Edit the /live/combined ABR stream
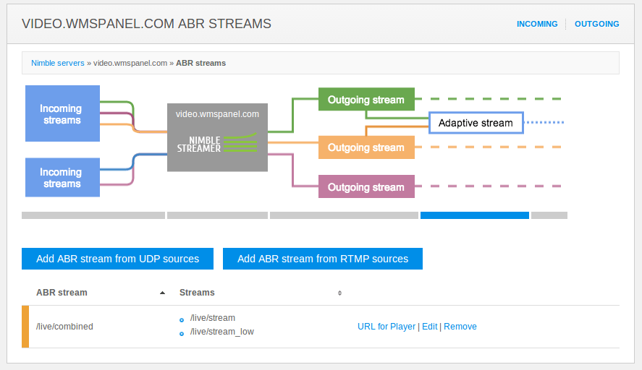Image resolution: width=642 pixels, height=370 pixels. coord(429,327)
